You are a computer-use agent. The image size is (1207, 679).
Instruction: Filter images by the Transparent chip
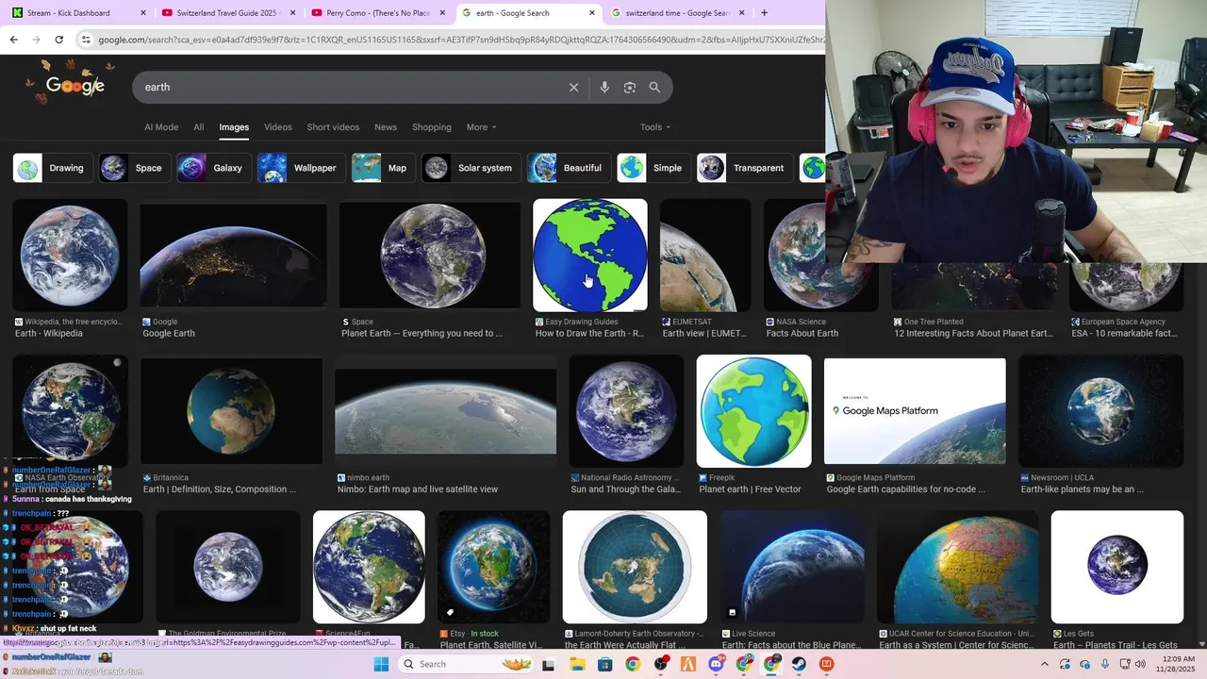click(745, 168)
